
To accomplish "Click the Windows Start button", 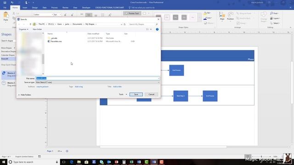I will click(x=4, y=162).
